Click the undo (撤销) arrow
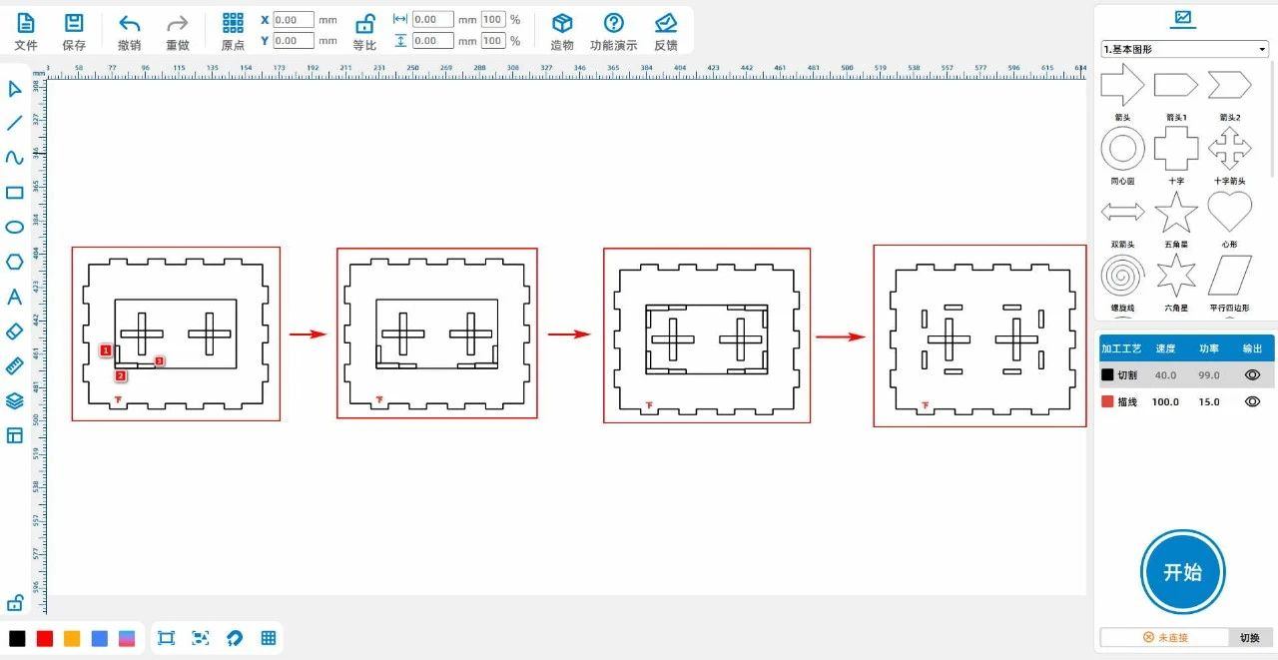The image size is (1278, 660). (x=129, y=24)
